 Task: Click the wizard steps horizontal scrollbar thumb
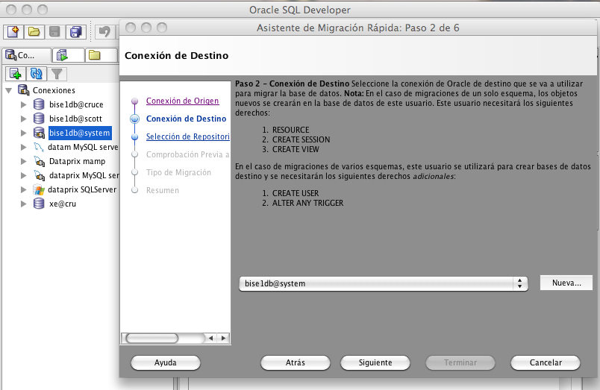[152, 338]
